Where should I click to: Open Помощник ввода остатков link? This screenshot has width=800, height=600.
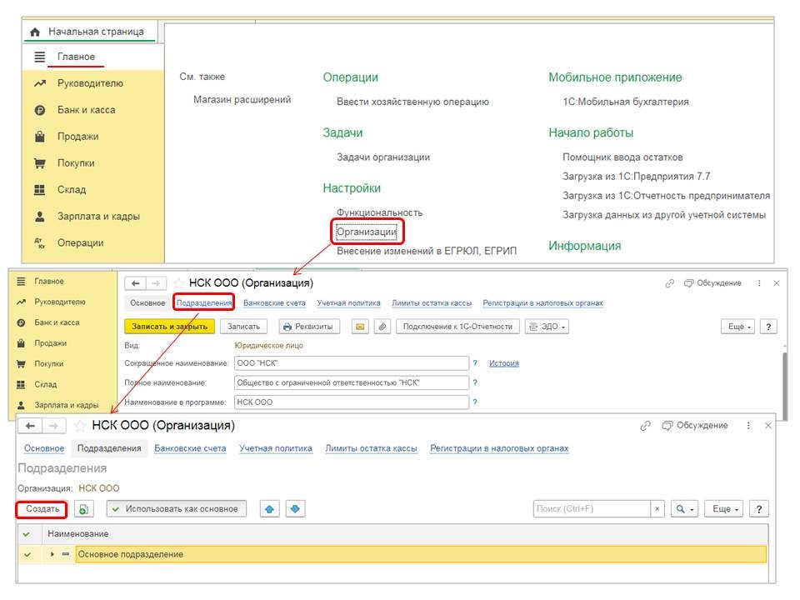point(622,157)
